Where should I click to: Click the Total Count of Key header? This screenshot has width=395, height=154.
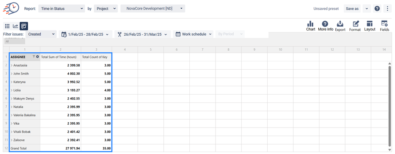(x=96, y=57)
